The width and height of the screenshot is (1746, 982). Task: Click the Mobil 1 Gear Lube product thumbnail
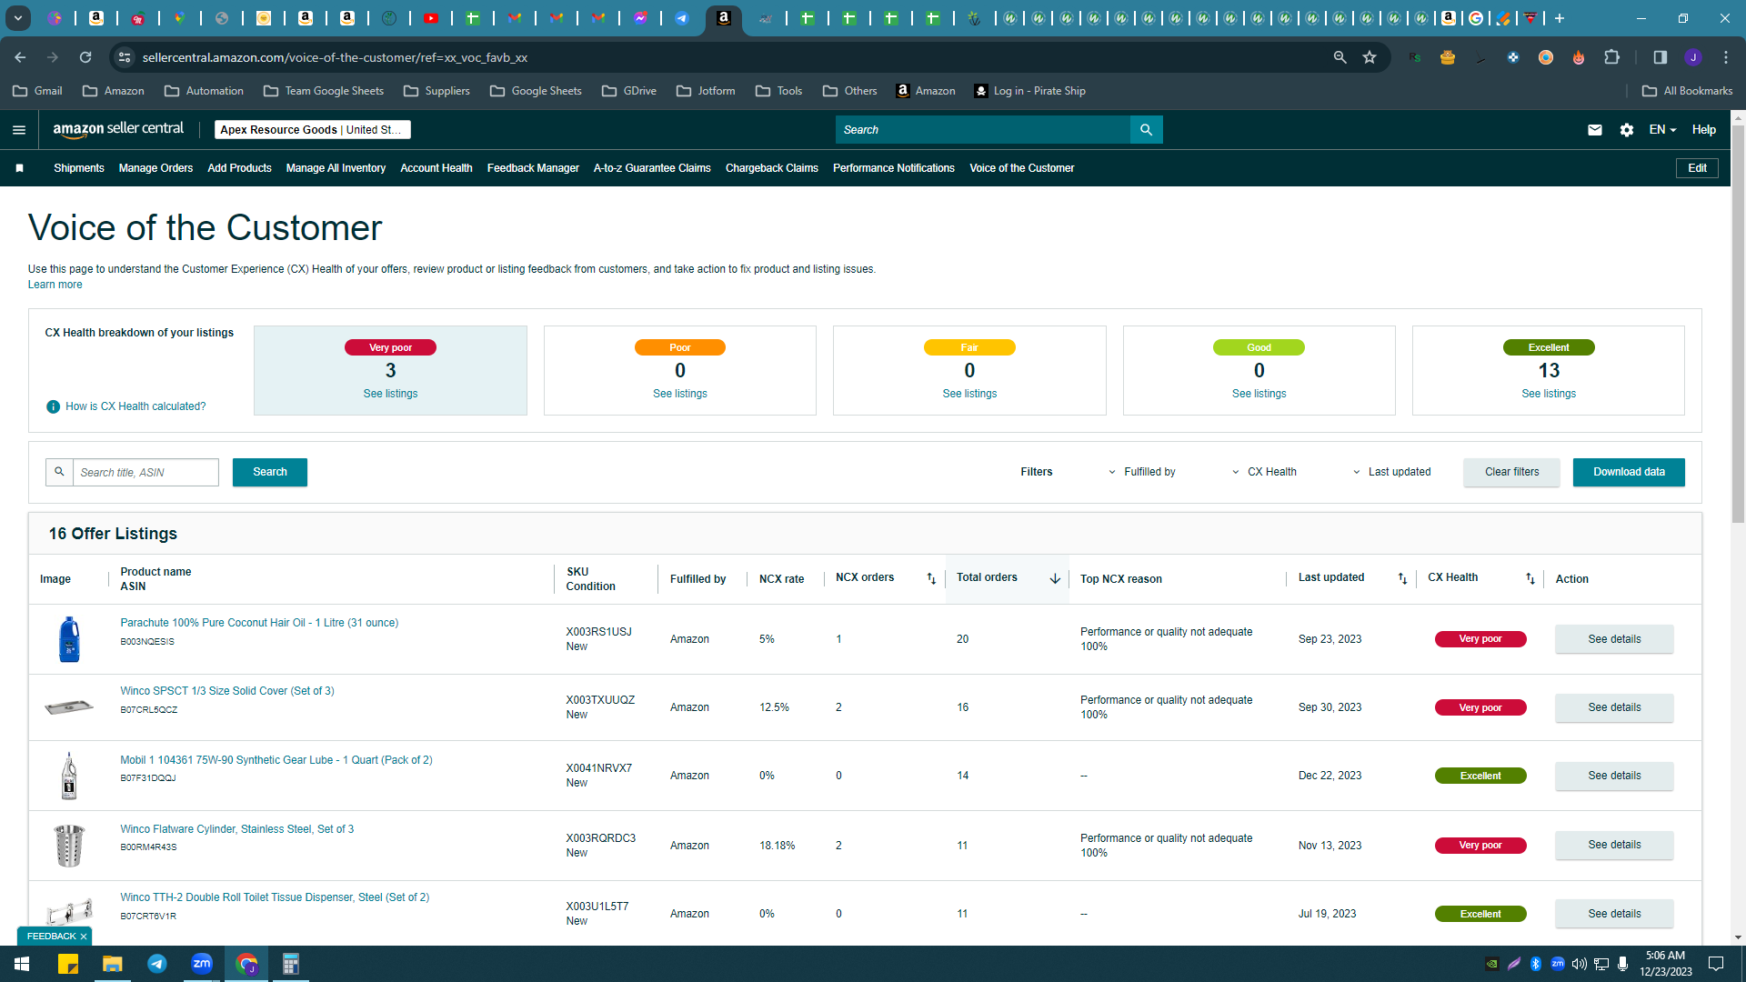(x=69, y=776)
